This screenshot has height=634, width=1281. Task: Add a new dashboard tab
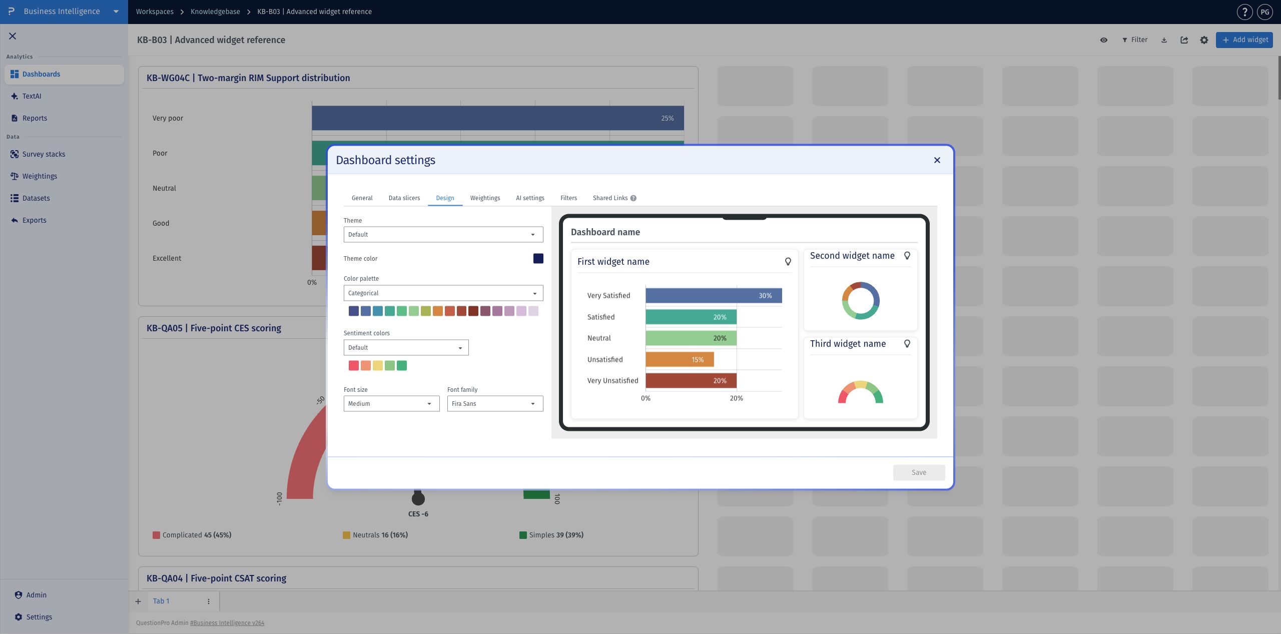tap(138, 601)
